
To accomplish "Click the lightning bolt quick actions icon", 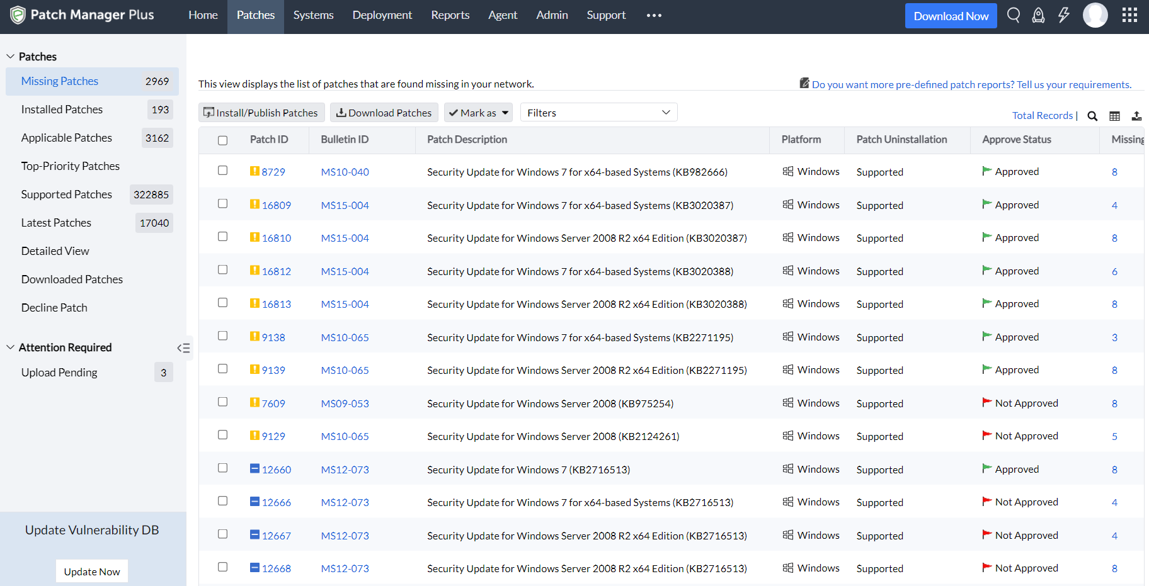I will tap(1064, 15).
